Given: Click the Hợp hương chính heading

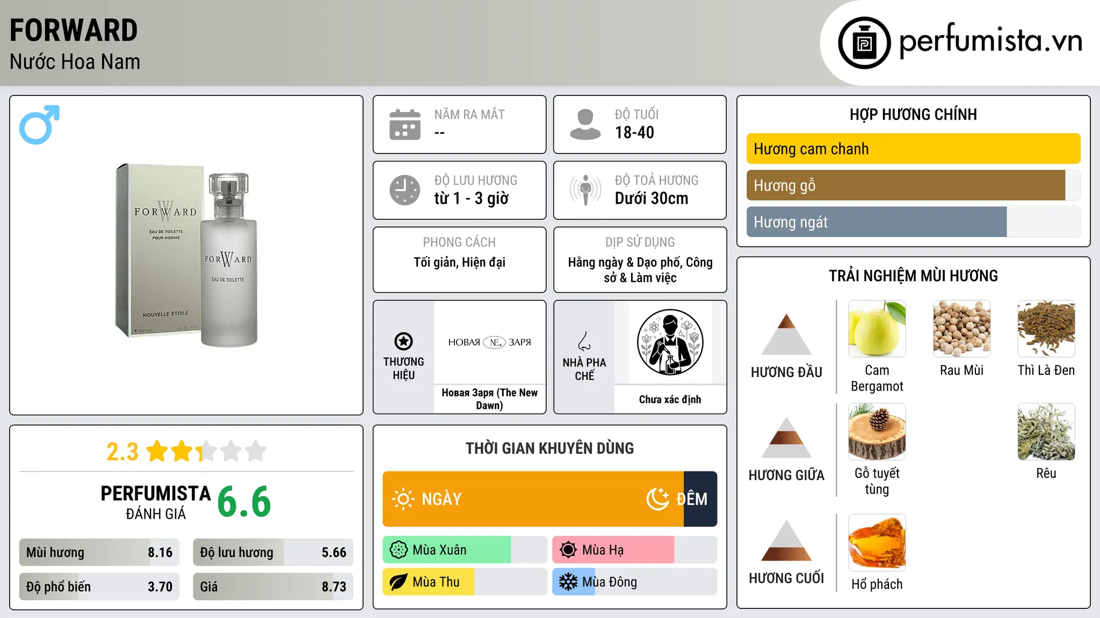Looking at the screenshot, I should coord(913,114).
